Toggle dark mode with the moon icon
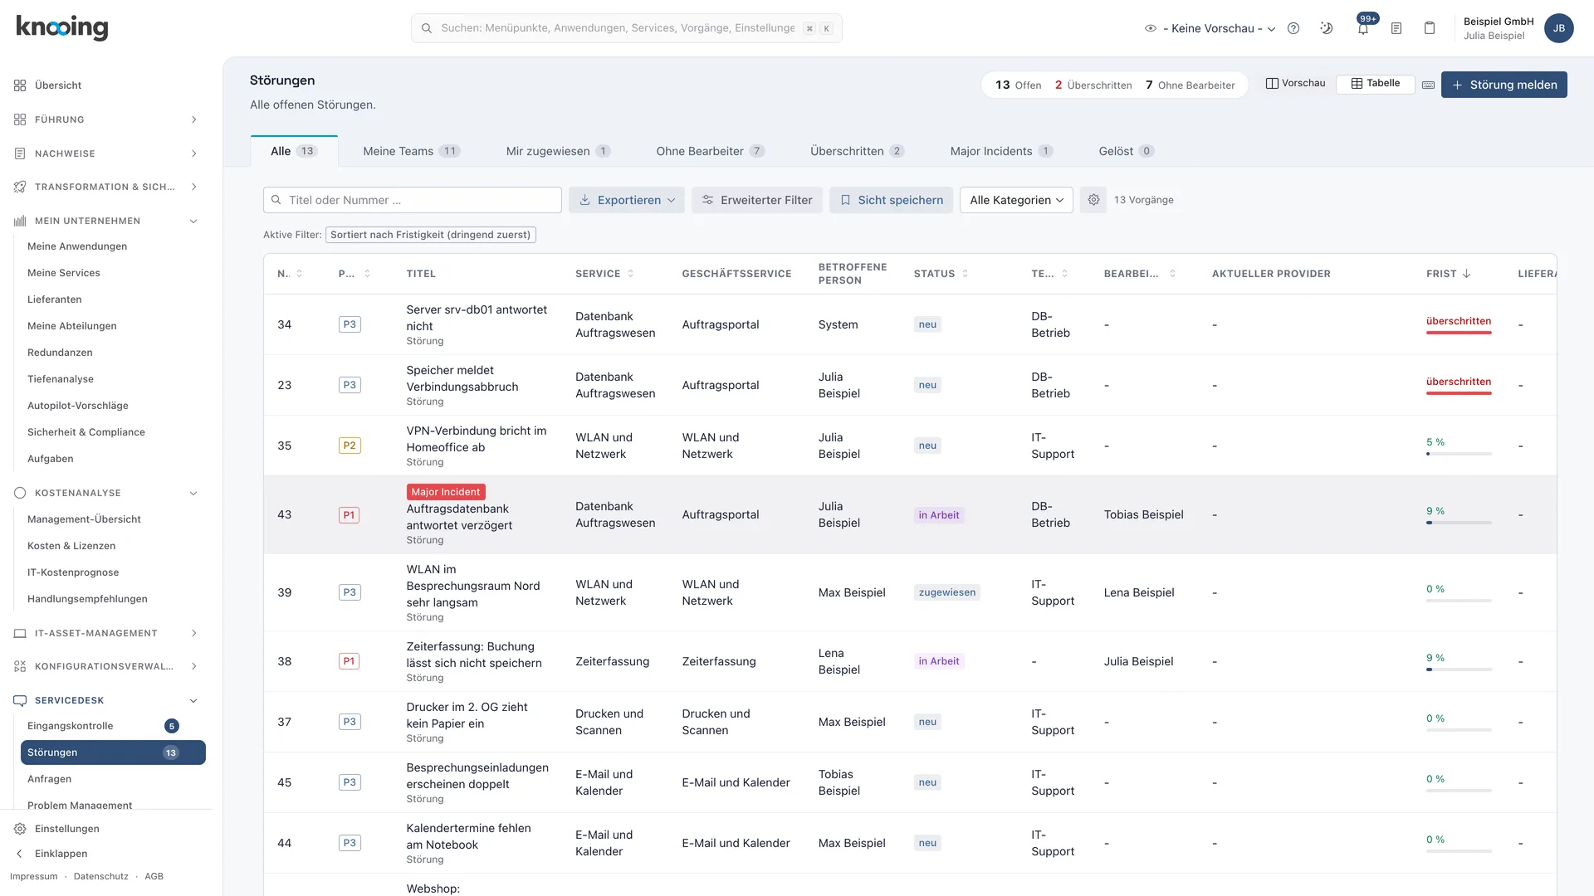The height and width of the screenshot is (896, 1594). tap(1327, 28)
